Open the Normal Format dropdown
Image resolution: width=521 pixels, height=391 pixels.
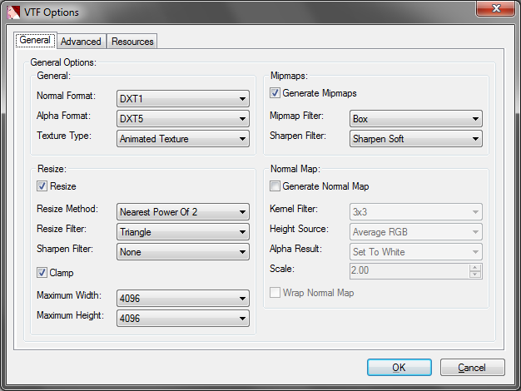pos(183,99)
